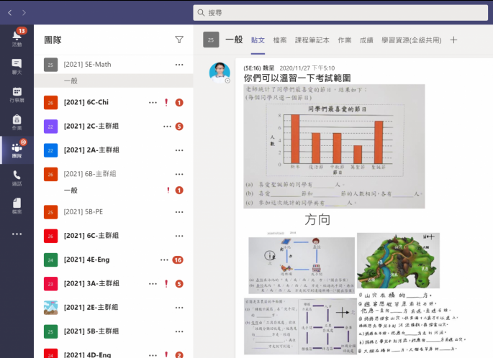Click the search box at top
Image resolution: width=493 pixels, height=358 pixels.
340,12
